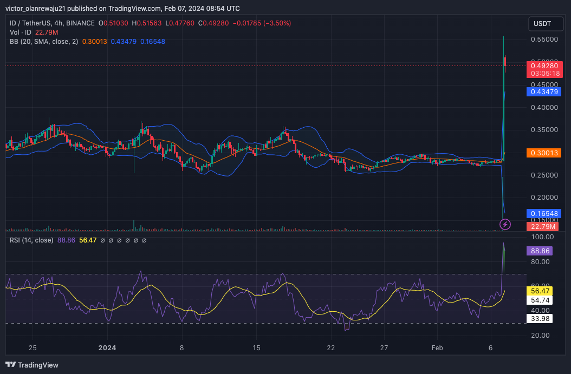Select the BB (20, SMA, close, 2) indicator label
Image resolution: width=571 pixels, height=374 pixels.
(44, 42)
